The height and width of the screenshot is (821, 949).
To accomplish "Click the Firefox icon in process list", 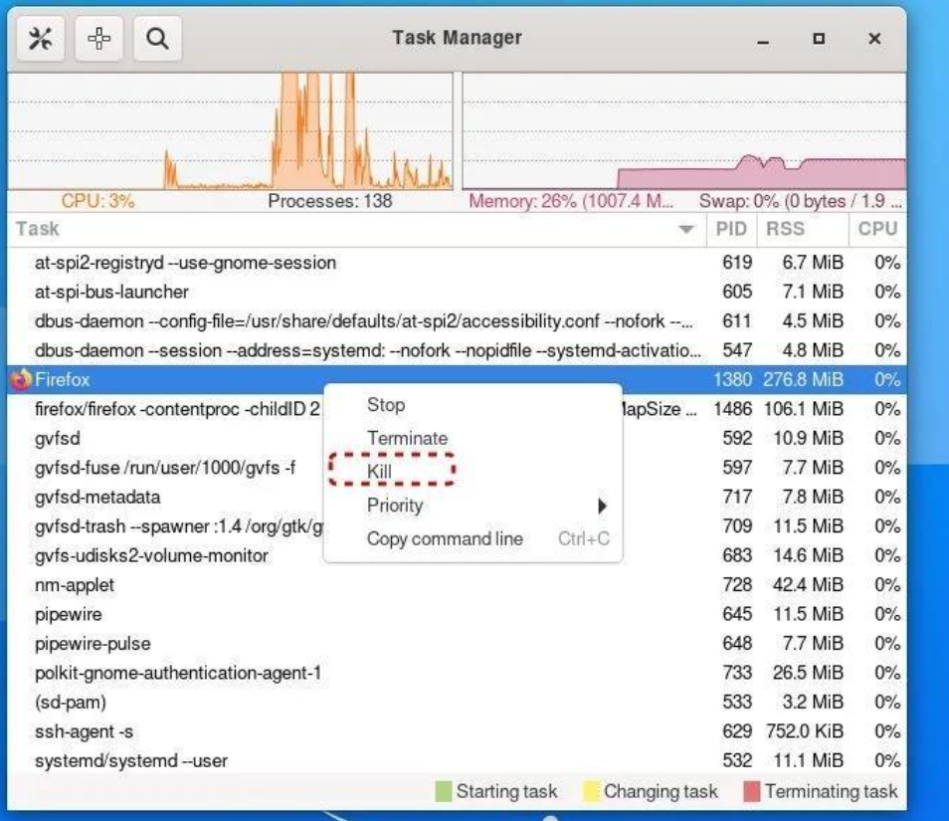I will (x=21, y=379).
